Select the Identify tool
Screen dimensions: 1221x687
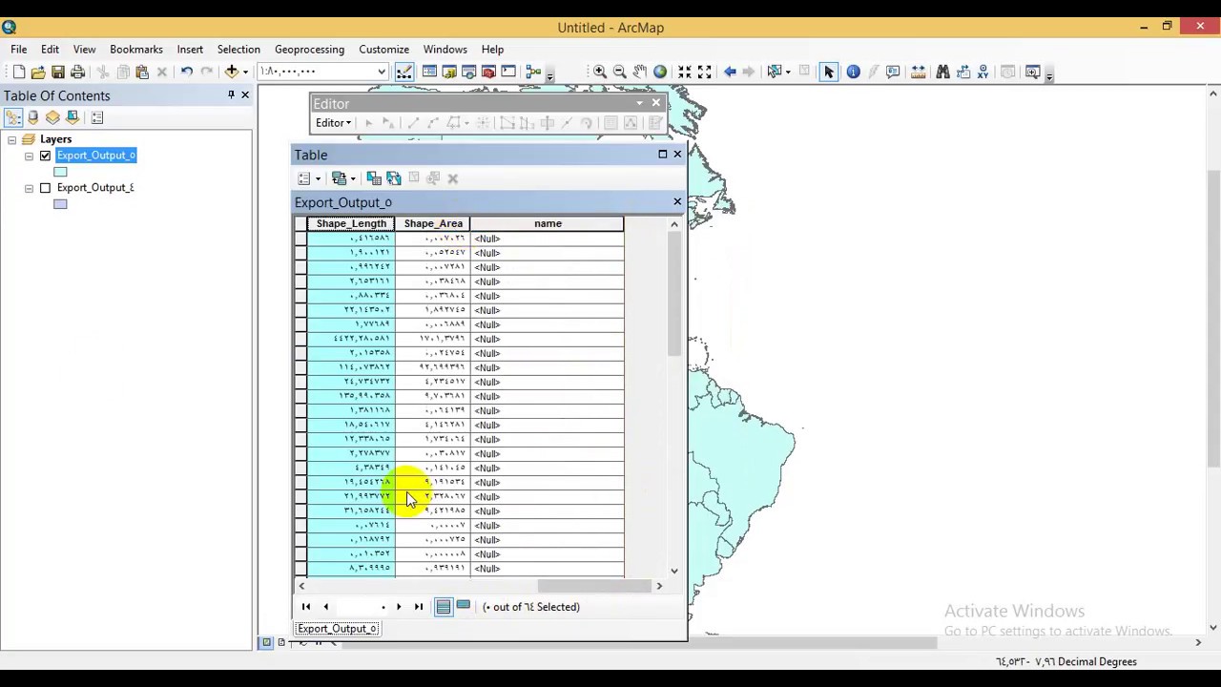(854, 72)
